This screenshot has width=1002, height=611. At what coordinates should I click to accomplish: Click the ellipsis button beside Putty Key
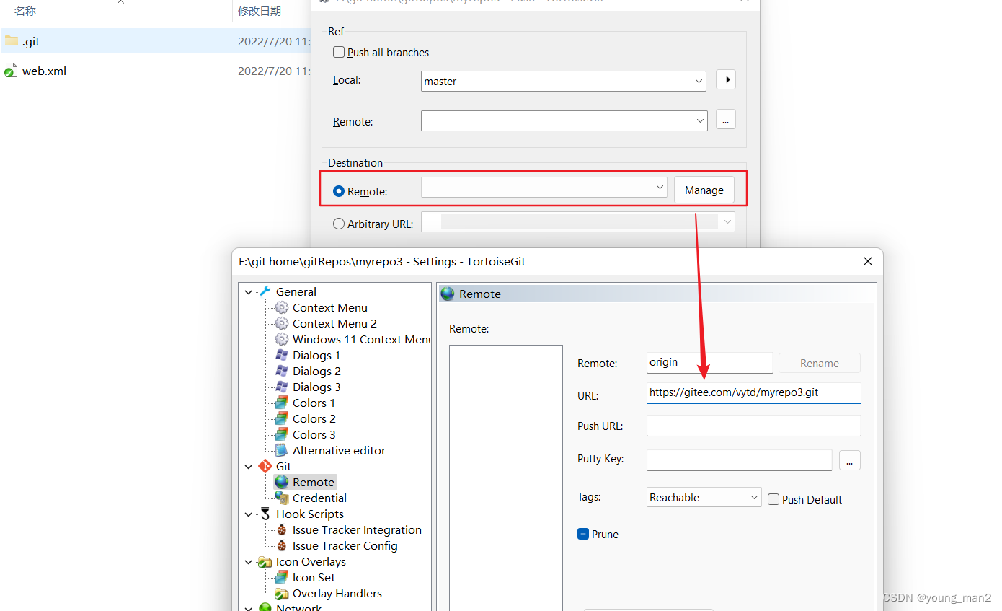click(x=850, y=460)
